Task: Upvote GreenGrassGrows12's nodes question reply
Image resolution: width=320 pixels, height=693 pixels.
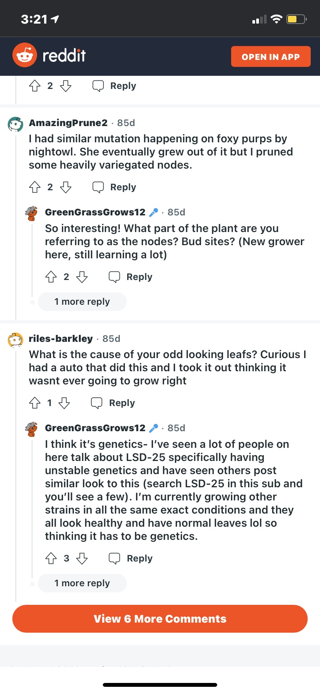Action: coord(51,277)
